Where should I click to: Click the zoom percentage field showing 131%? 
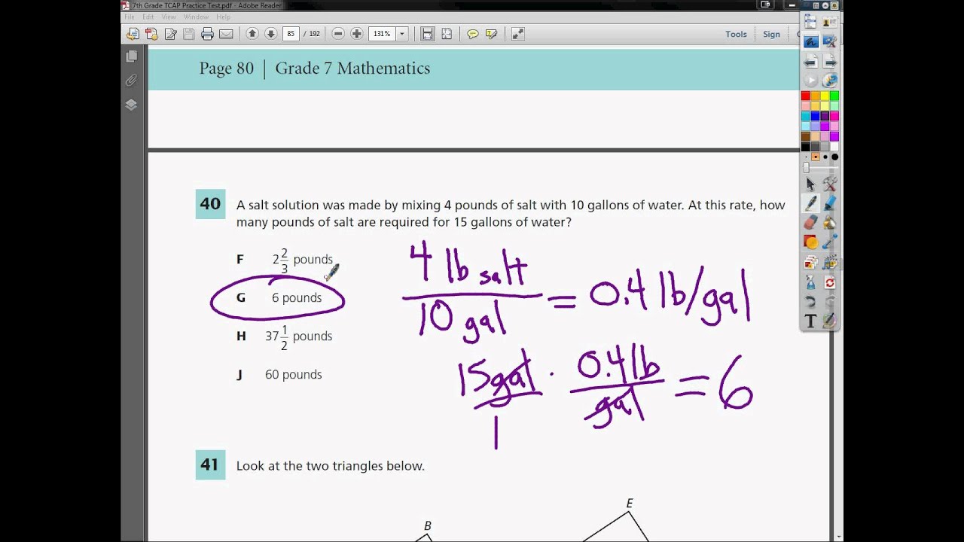click(382, 34)
